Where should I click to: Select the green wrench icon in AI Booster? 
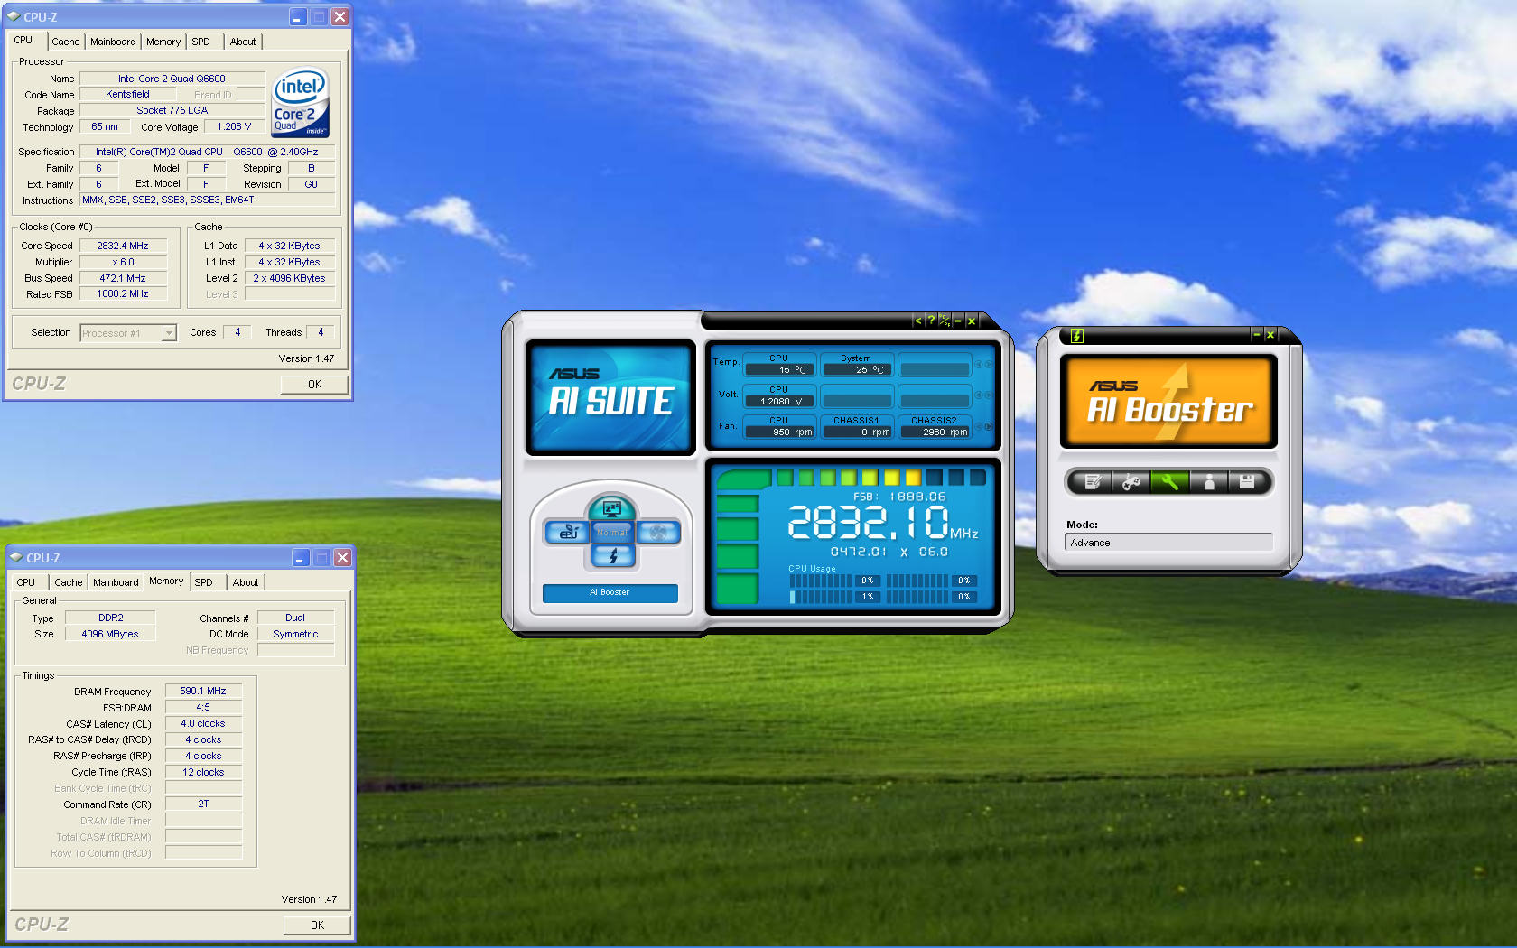pyautogui.click(x=1169, y=482)
